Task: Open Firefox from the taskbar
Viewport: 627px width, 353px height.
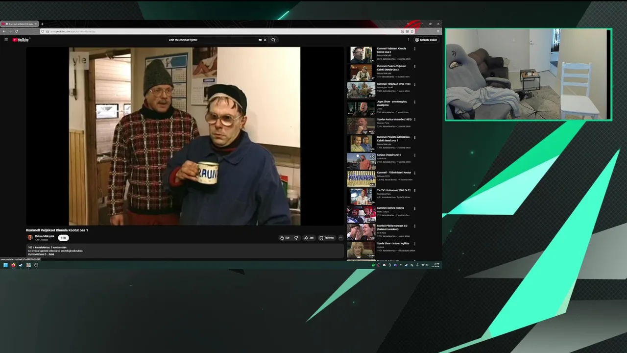Action: [x=13, y=265]
